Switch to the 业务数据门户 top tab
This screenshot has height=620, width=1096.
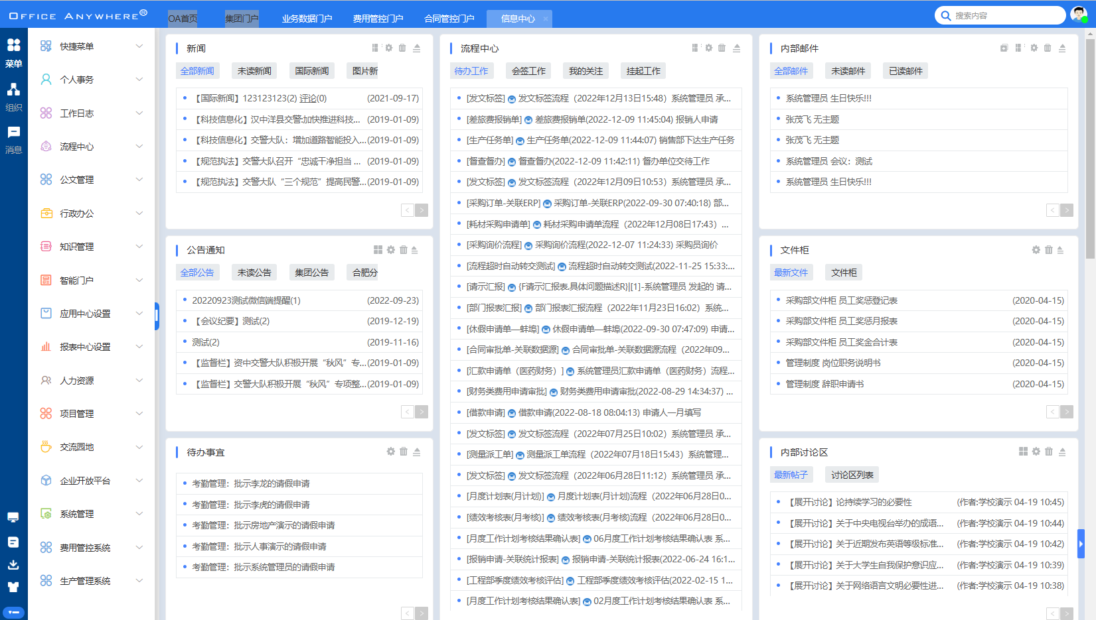307,19
